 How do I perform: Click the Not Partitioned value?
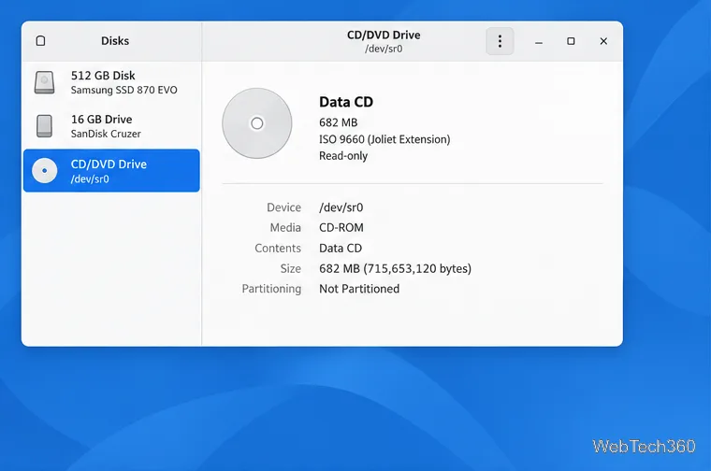(x=359, y=289)
